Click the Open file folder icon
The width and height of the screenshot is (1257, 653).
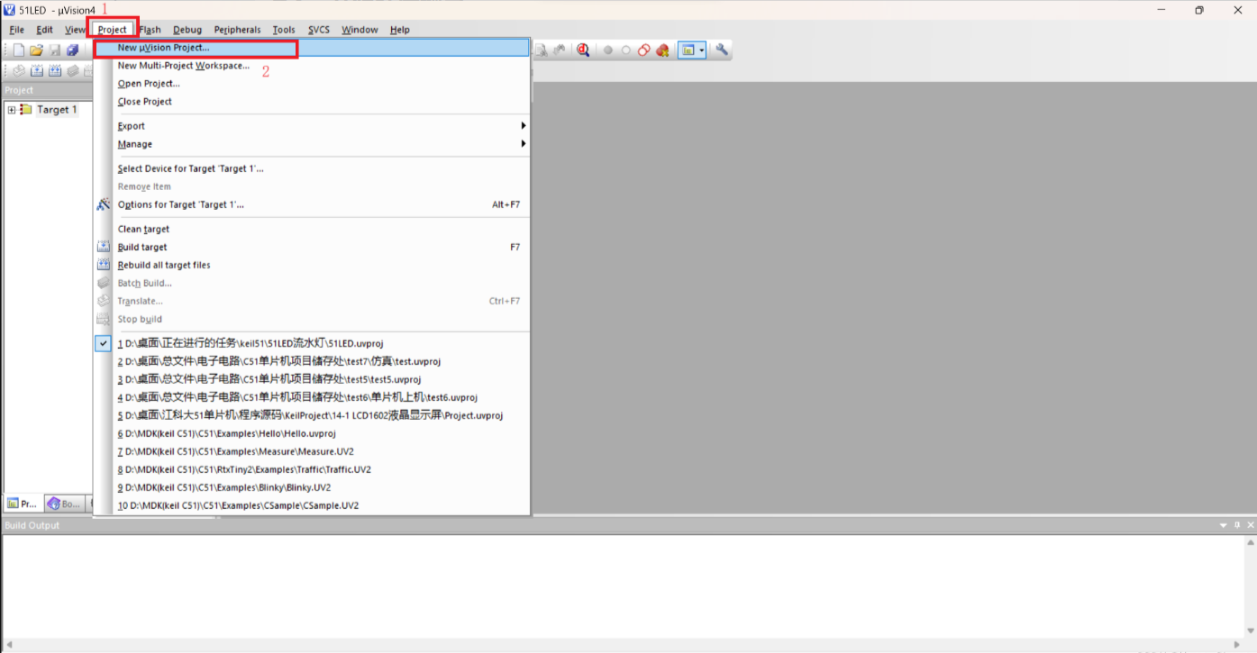tap(37, 50)
